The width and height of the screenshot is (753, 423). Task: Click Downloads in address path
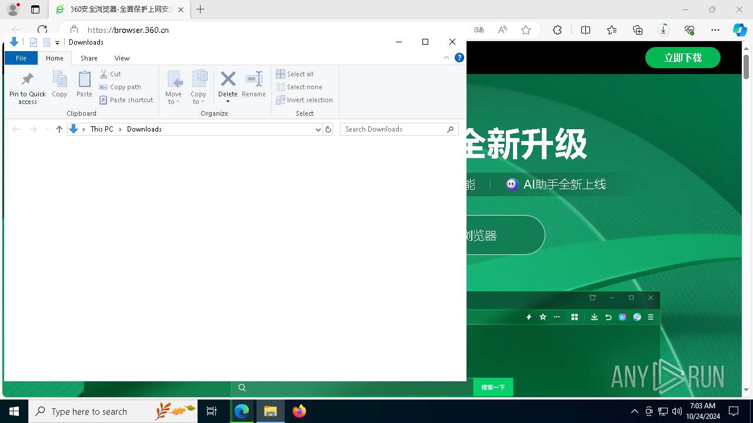(x=144, y=129)
